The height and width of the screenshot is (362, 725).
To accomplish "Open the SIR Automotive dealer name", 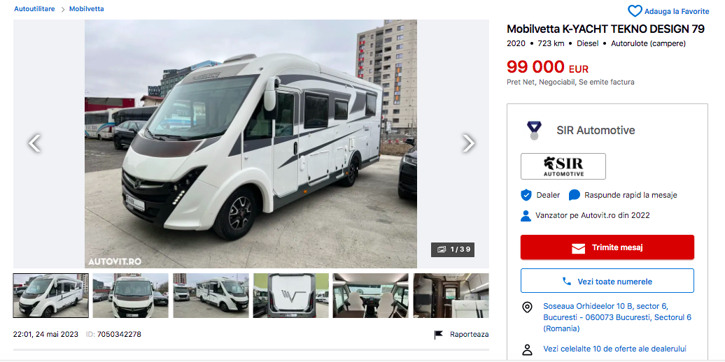I will 596,130.
